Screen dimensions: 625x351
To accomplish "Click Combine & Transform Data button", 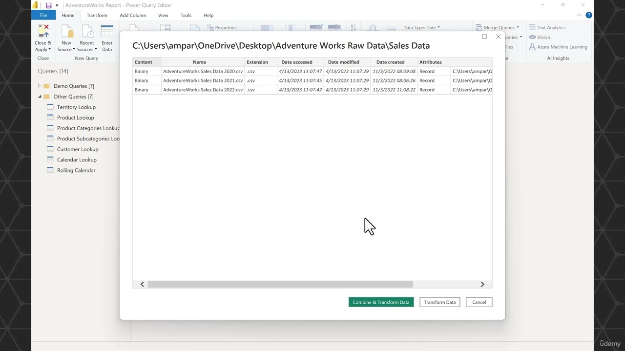I will pos(381,302).
